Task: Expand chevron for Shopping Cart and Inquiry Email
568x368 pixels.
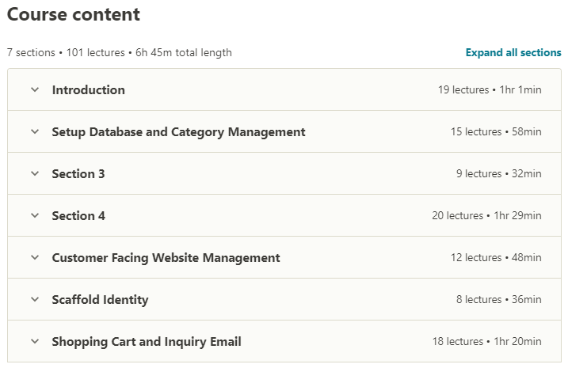Action: (35, 341)
